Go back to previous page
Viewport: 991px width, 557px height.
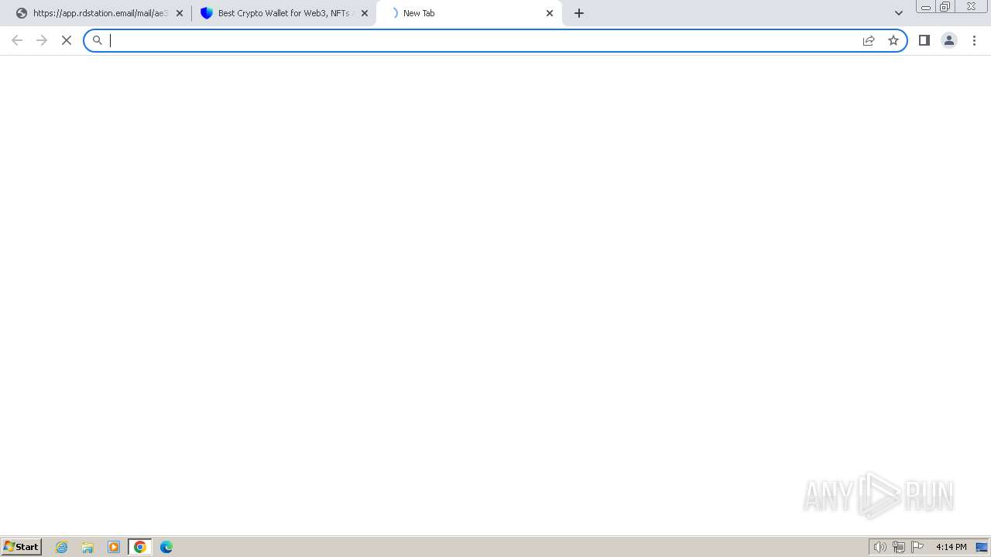click(x=17, y=40)
